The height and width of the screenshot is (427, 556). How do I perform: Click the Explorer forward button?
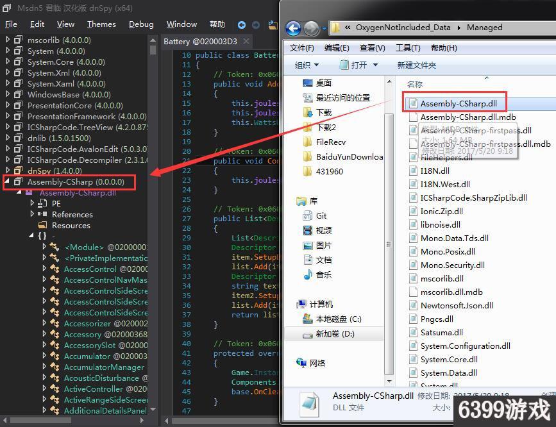point(311,28)
